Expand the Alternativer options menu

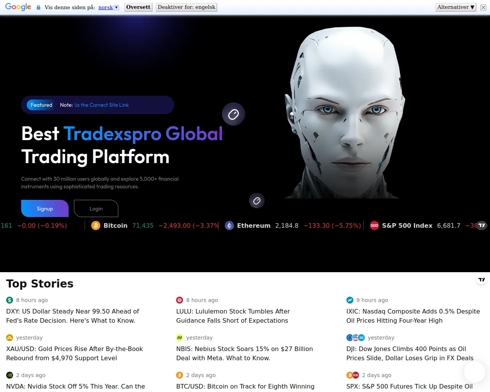coord(456,7)
